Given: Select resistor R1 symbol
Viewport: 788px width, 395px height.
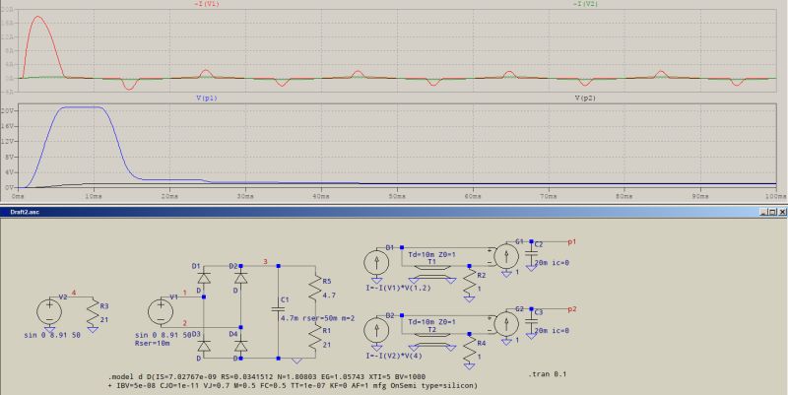Looking at the screenshot, I should click(x=315, y=337).
